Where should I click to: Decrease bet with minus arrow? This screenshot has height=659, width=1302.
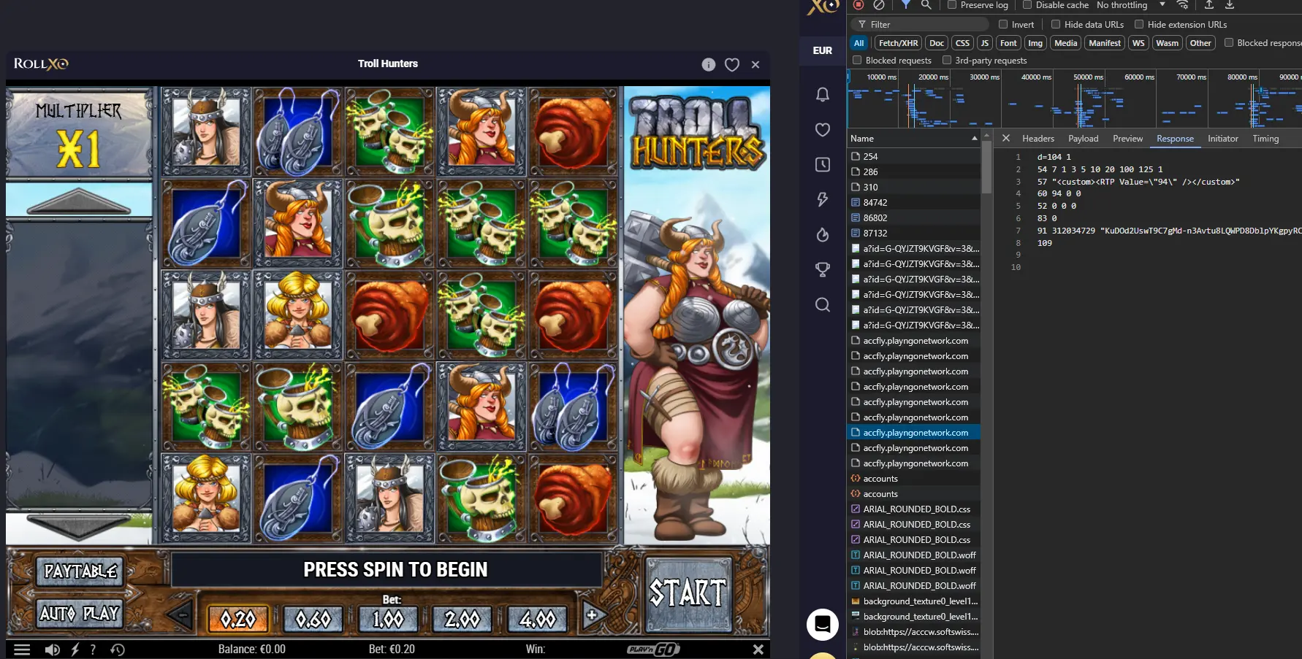point(179,615)
